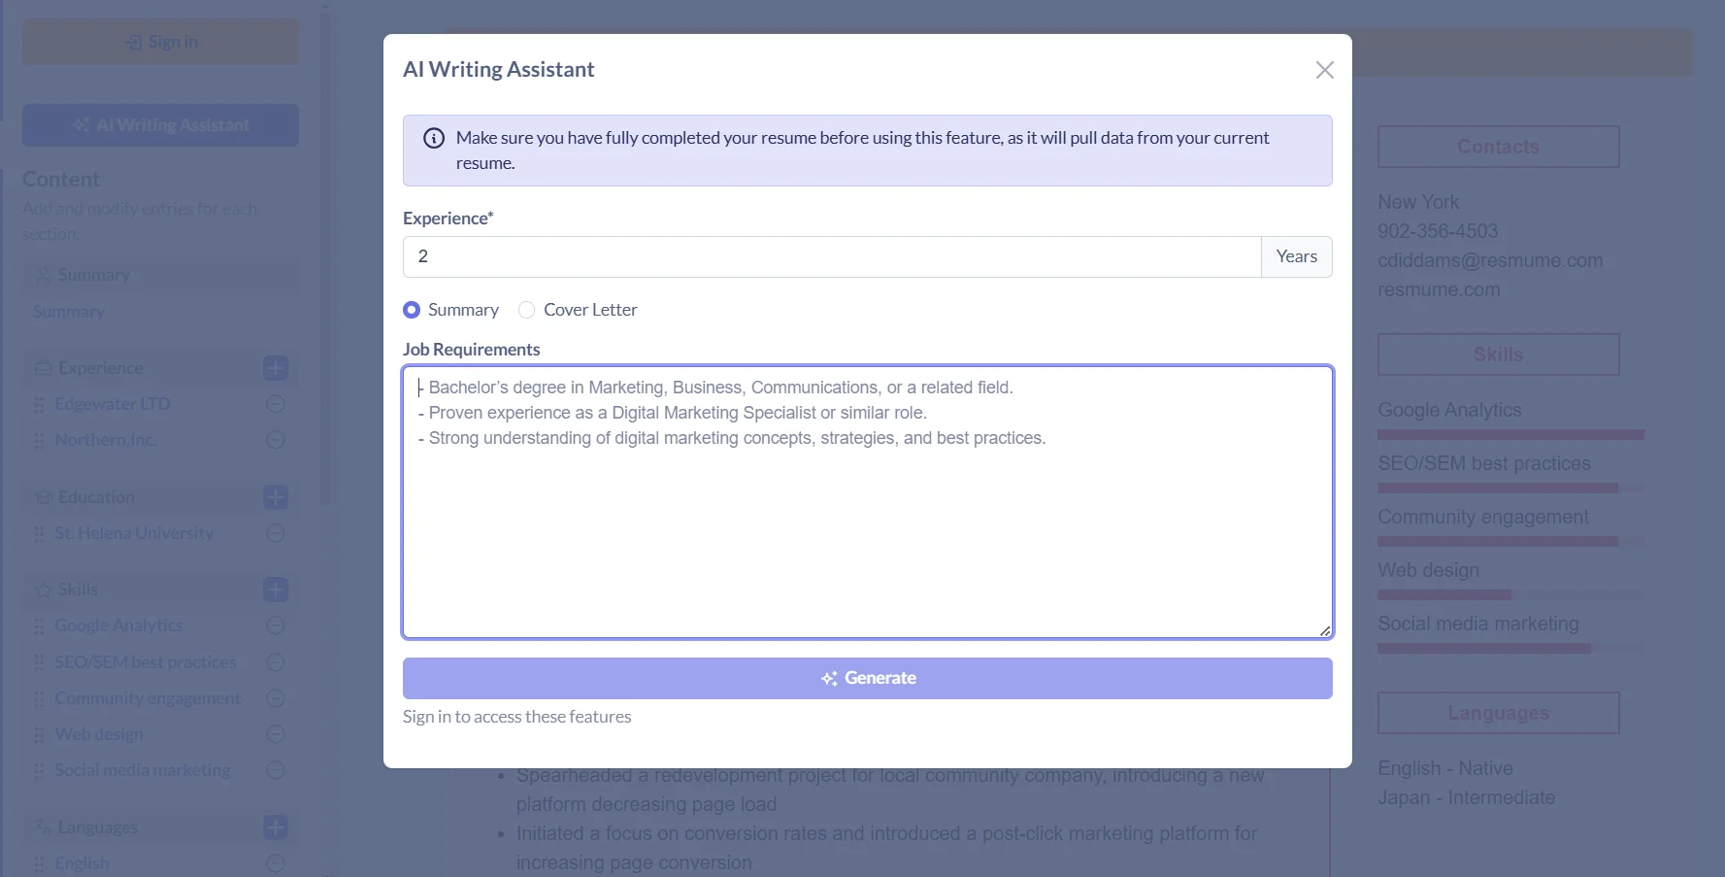Remove the Edgewater LTD entry
This screenshot has height=877, width=1725.
point(276,404)
